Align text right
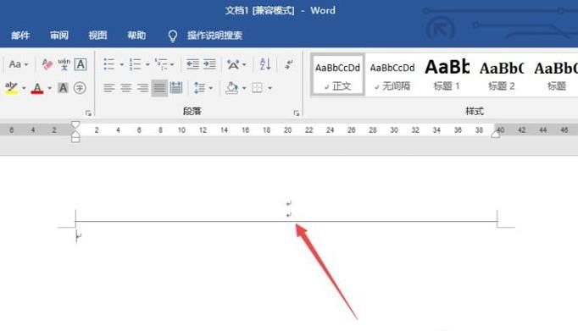 point(142,88)
